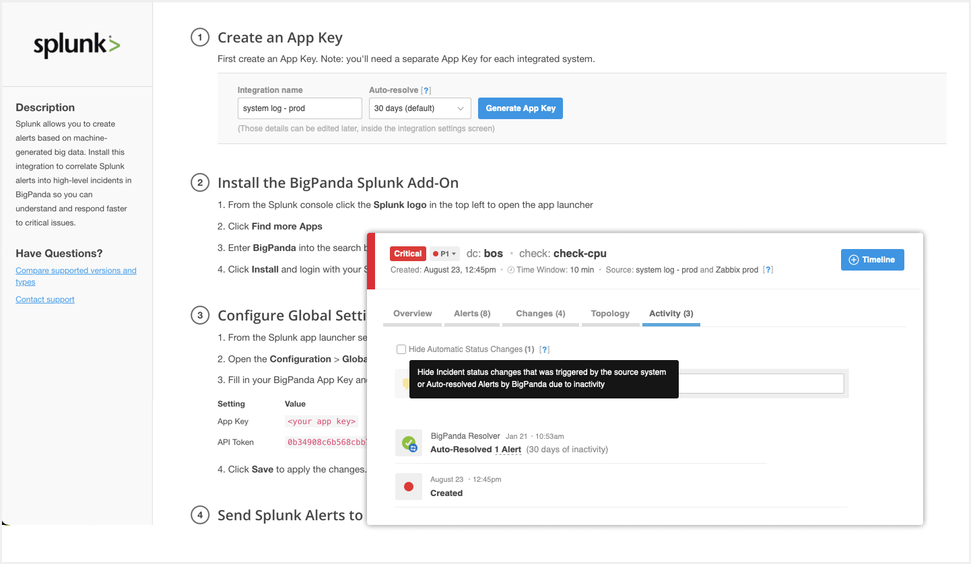Click the red Created status dot icon
971x564 pixels.
pyautogui.click(x=408, y=487)
